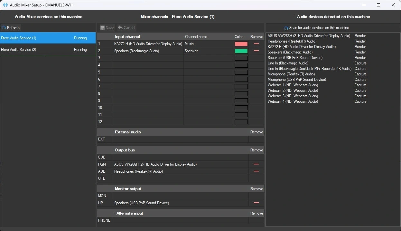Click the Music channel name field
Viewport: 401px width, 231px height.
(208, 44)
